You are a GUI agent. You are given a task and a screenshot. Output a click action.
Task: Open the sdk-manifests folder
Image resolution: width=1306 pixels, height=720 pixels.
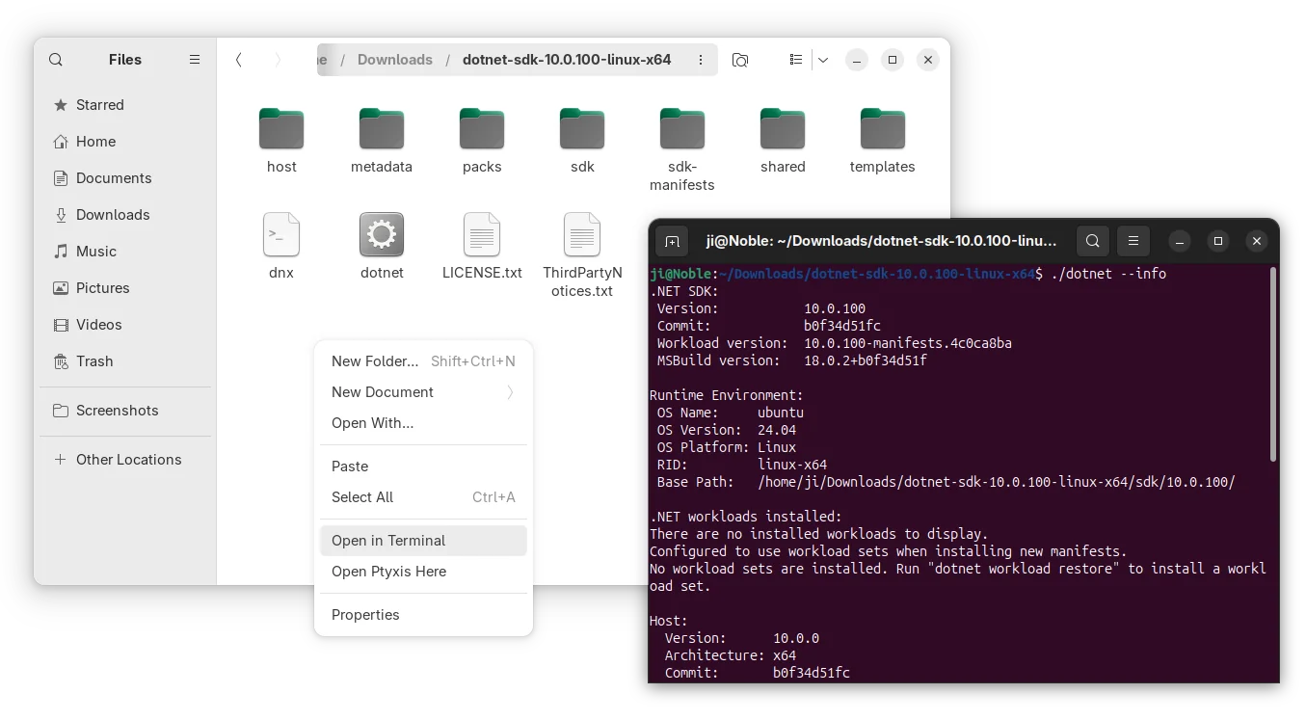click(x=682, y=130)
